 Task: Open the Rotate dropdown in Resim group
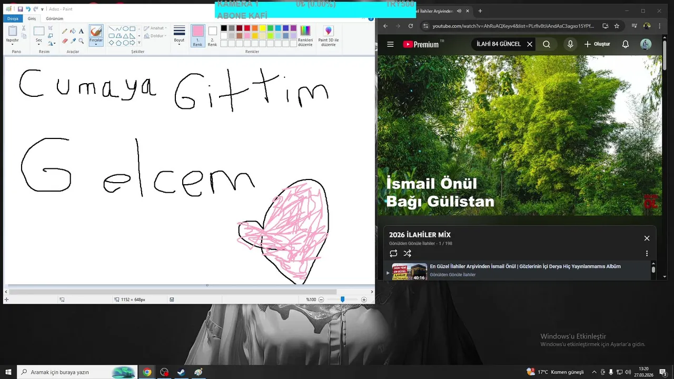click(x=51, y=43)
